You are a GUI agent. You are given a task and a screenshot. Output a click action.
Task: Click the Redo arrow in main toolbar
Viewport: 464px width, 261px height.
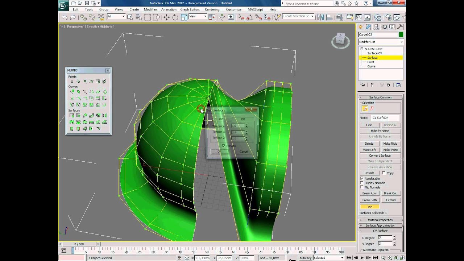pyautogui.click(x=73, y=17)
